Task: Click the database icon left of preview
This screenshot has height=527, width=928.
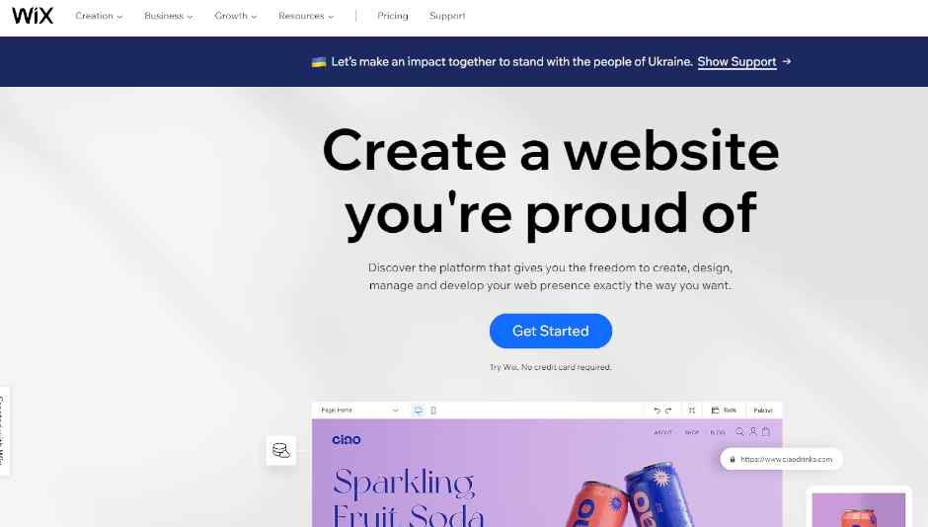Action: tap(281, 450)
